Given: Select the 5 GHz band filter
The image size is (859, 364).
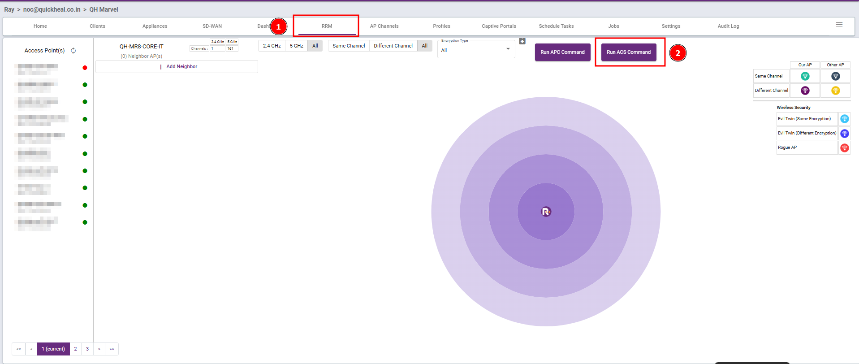Looking at the screenshot, I should [296, 46].
